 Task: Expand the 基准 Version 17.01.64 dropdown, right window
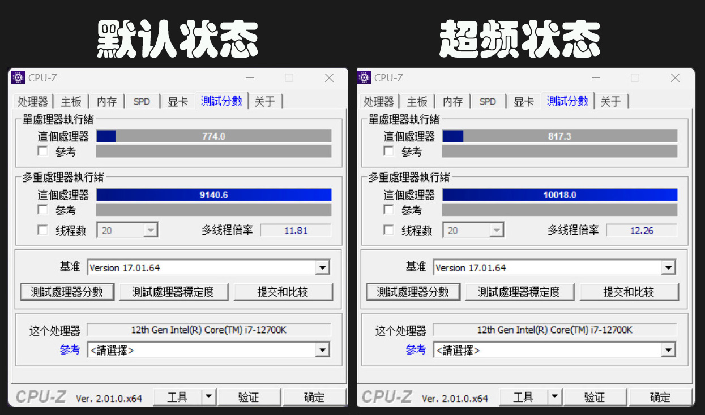coord(668,267)
